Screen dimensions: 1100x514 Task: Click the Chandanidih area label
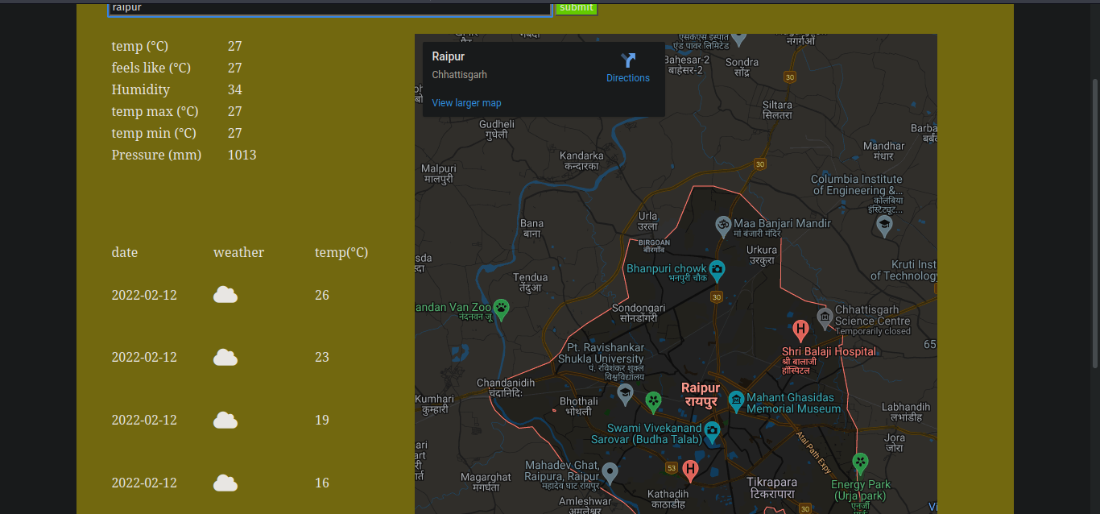(506, 388)
